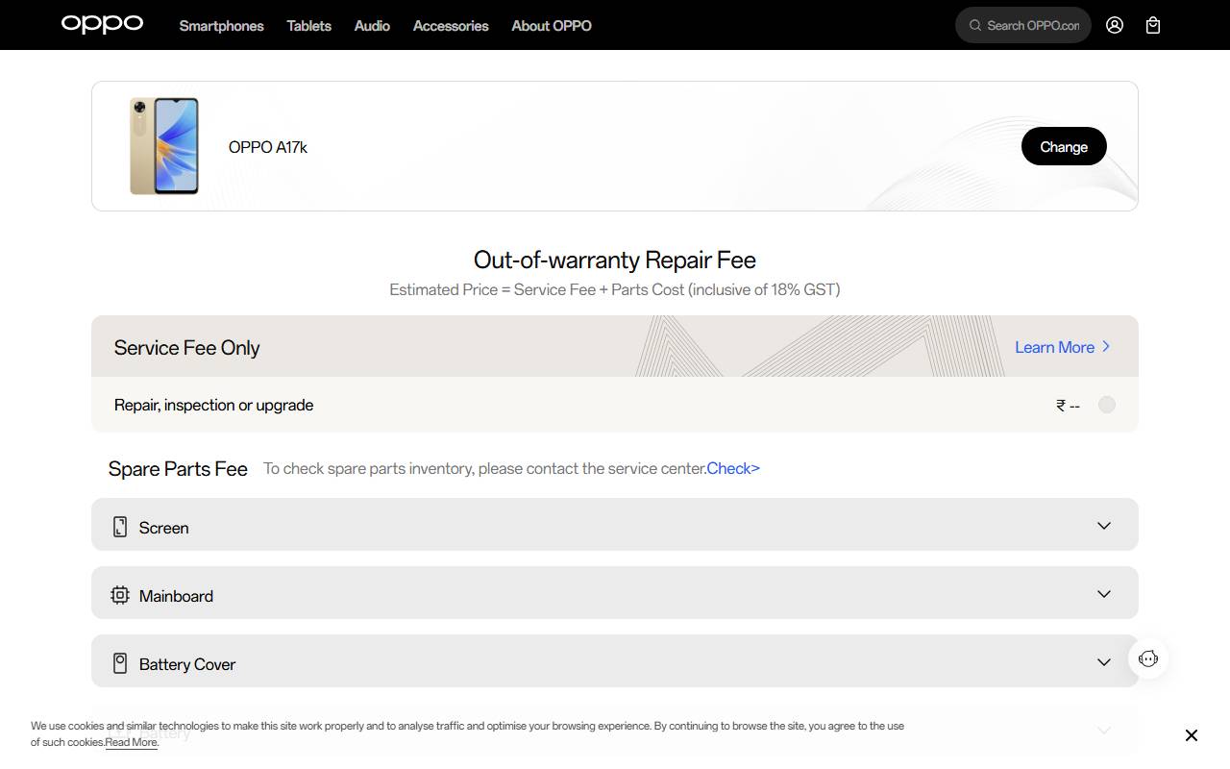Dismiss the cookie notice banner
Image resolution: width=1230 pixels, height=769 pixels.
tap(1192, 735)
